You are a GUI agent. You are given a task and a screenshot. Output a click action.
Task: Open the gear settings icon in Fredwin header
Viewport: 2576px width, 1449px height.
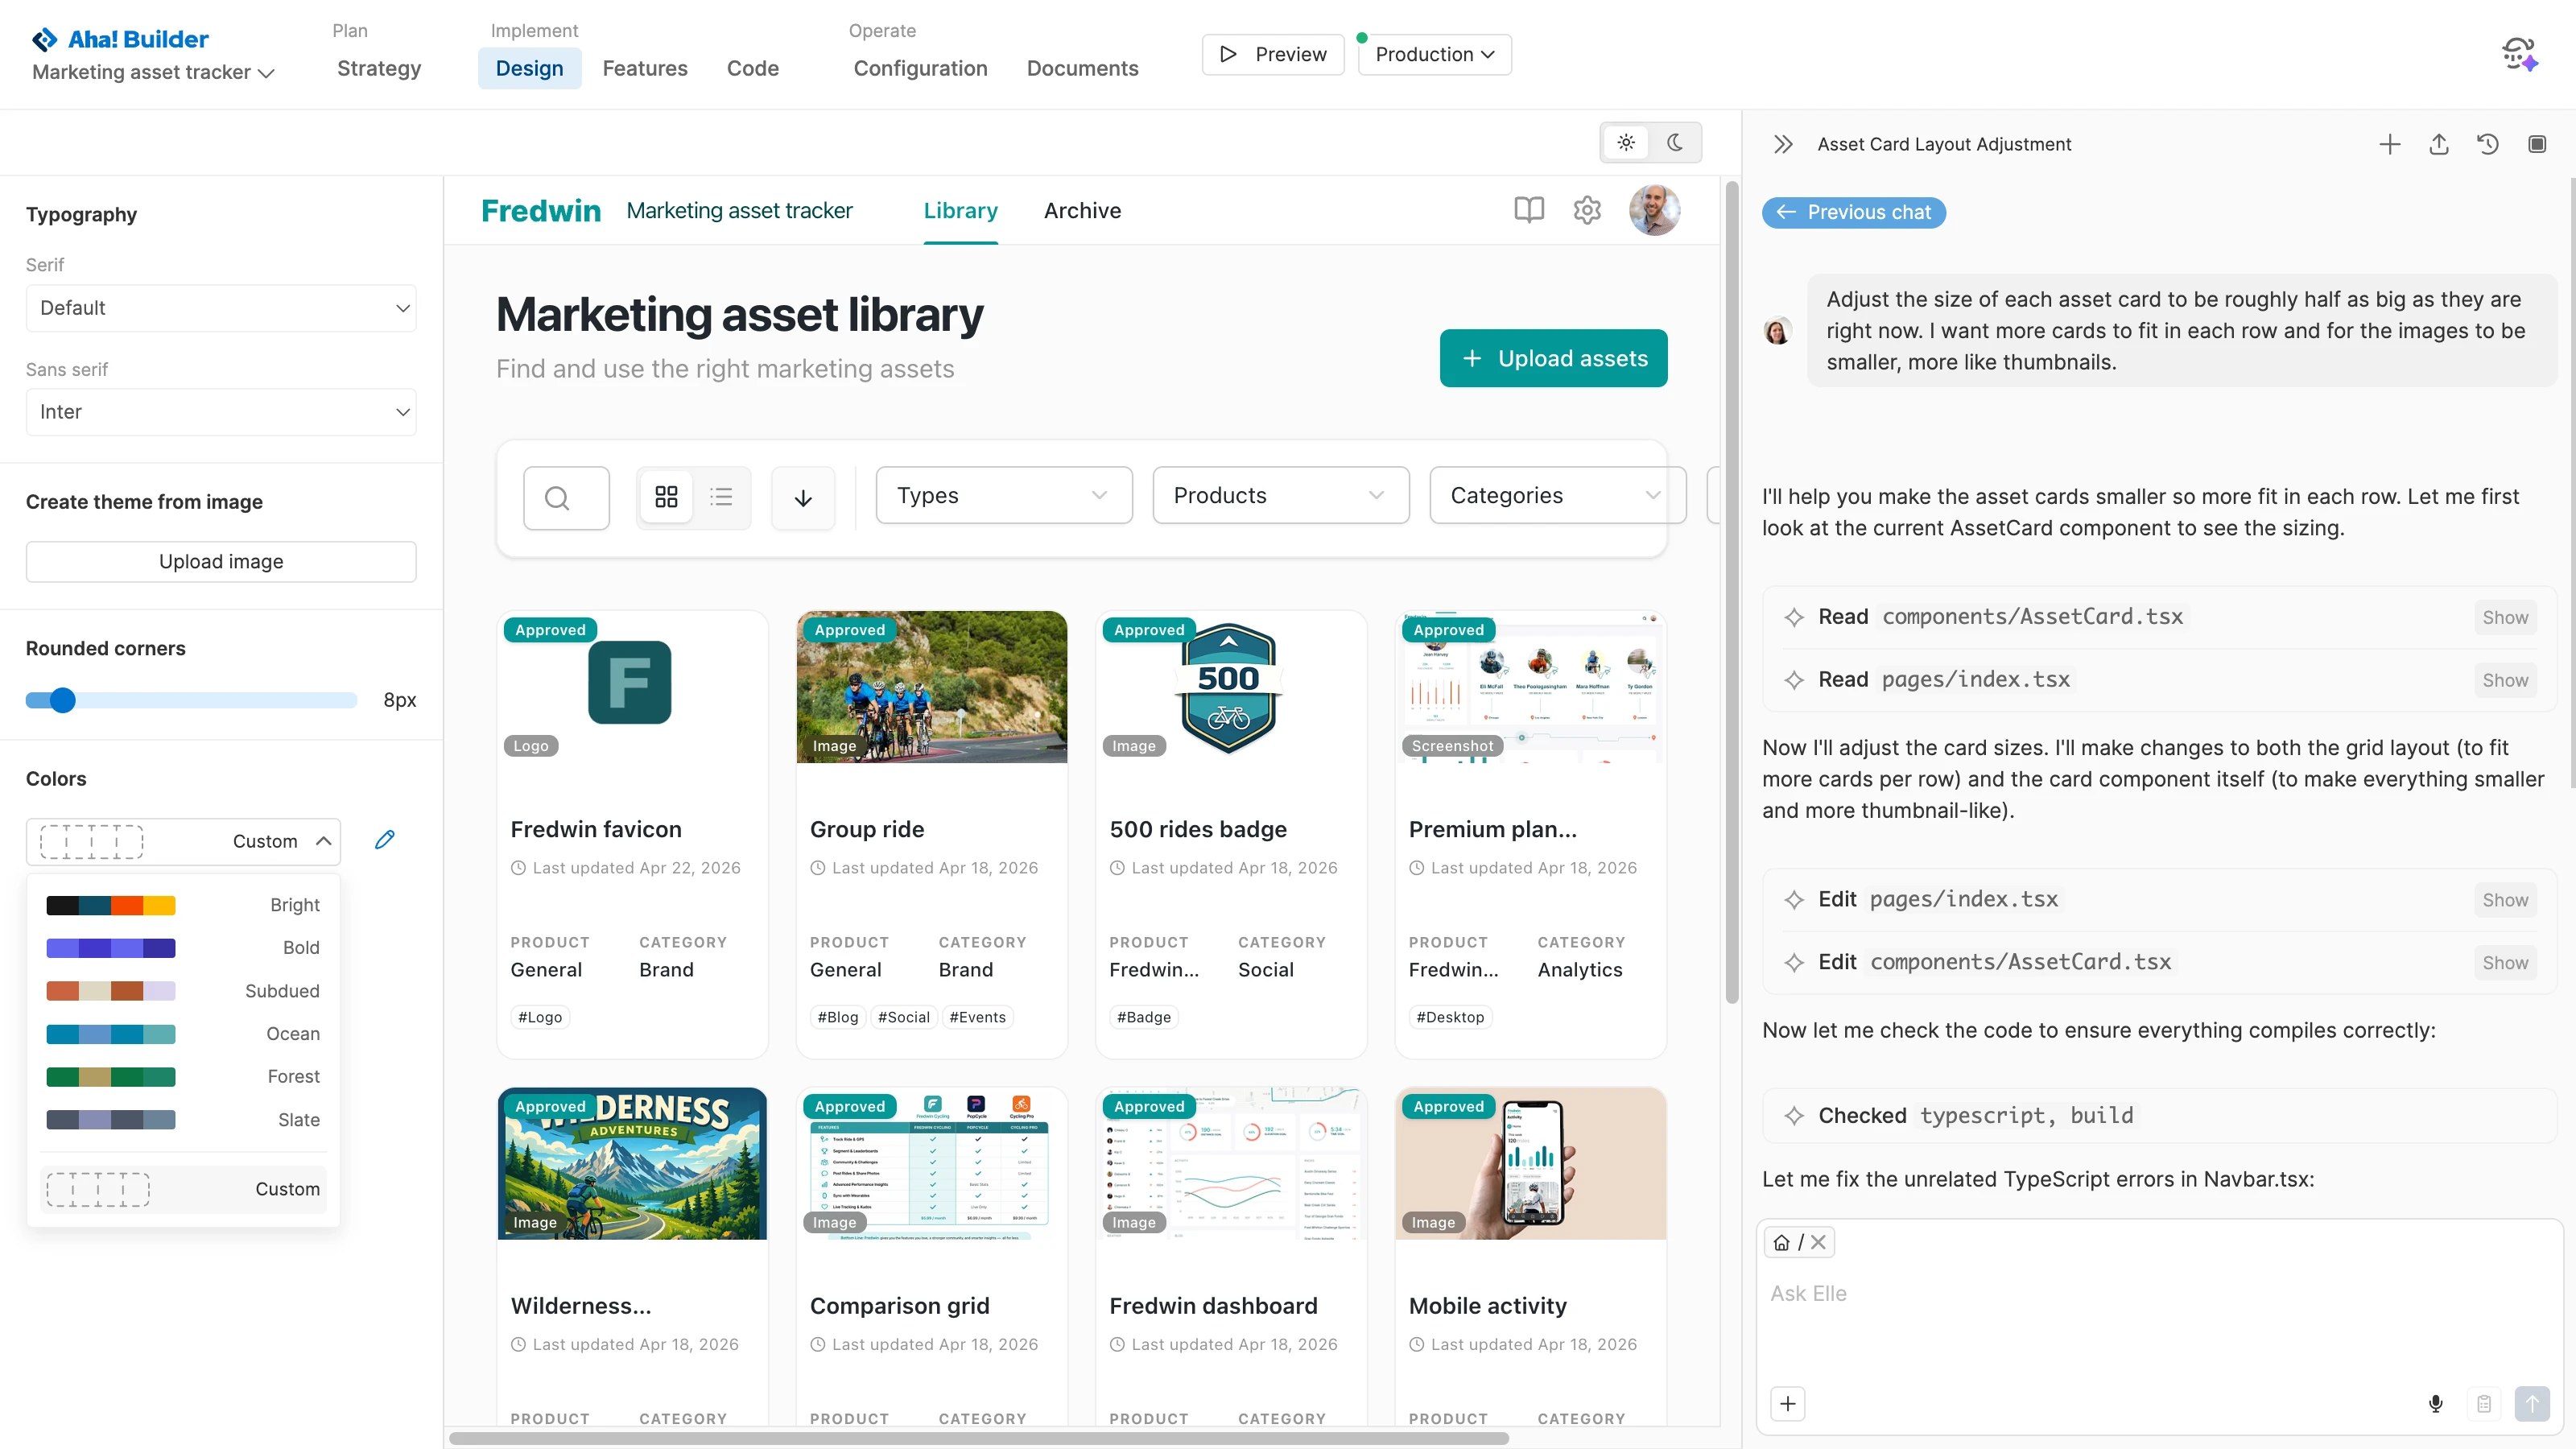[x=1587, y=210]
